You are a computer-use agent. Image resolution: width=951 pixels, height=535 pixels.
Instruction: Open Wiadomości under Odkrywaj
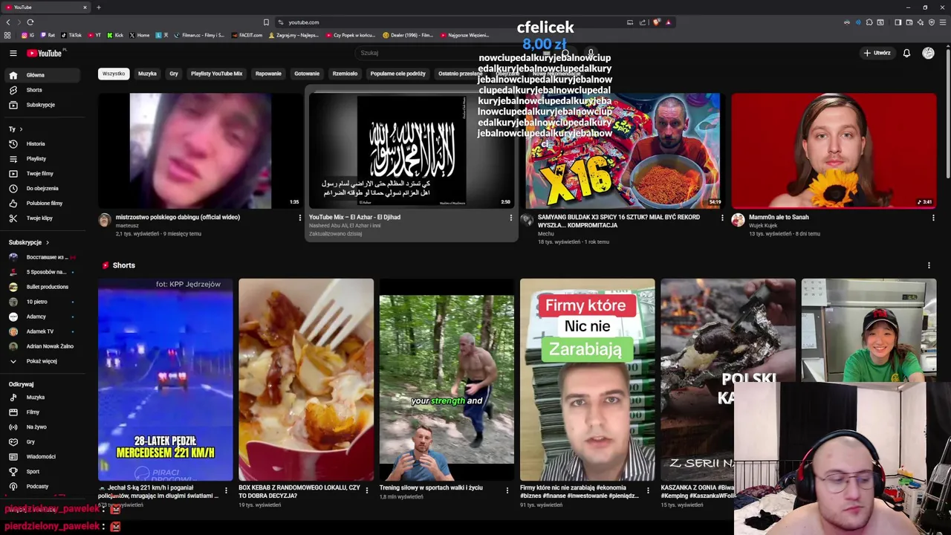coord(41,456)
